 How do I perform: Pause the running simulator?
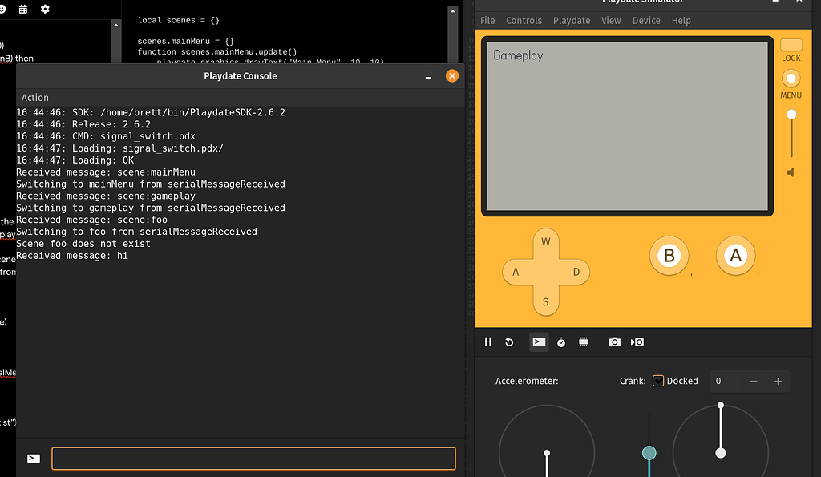click(488, 342)
